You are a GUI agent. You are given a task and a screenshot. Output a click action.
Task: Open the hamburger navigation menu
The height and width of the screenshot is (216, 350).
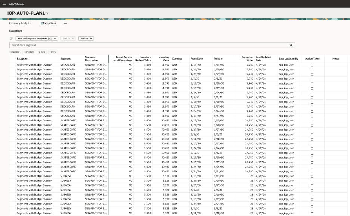click(4, 4)
